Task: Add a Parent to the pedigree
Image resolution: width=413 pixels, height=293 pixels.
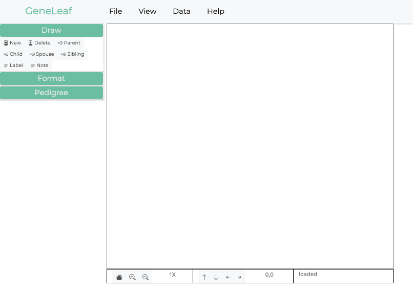Action: 69,43
